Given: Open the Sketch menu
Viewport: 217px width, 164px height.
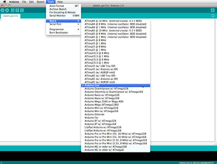Looking at the screenshot, I should (41, 2).
